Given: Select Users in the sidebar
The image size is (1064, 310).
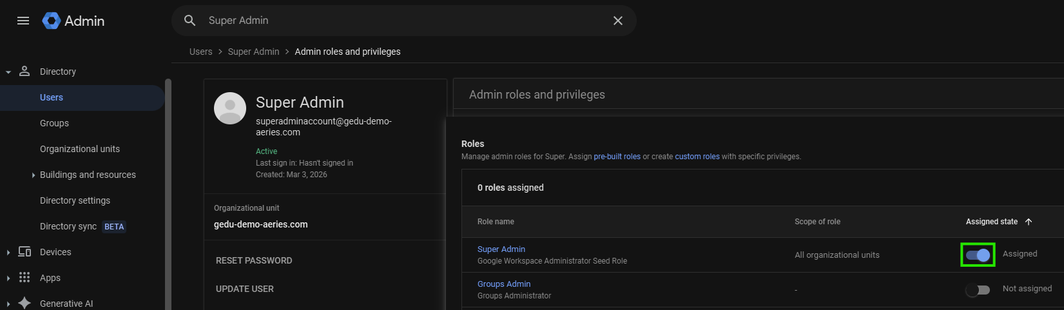Looking at the screenshot, I should [82, 97].
